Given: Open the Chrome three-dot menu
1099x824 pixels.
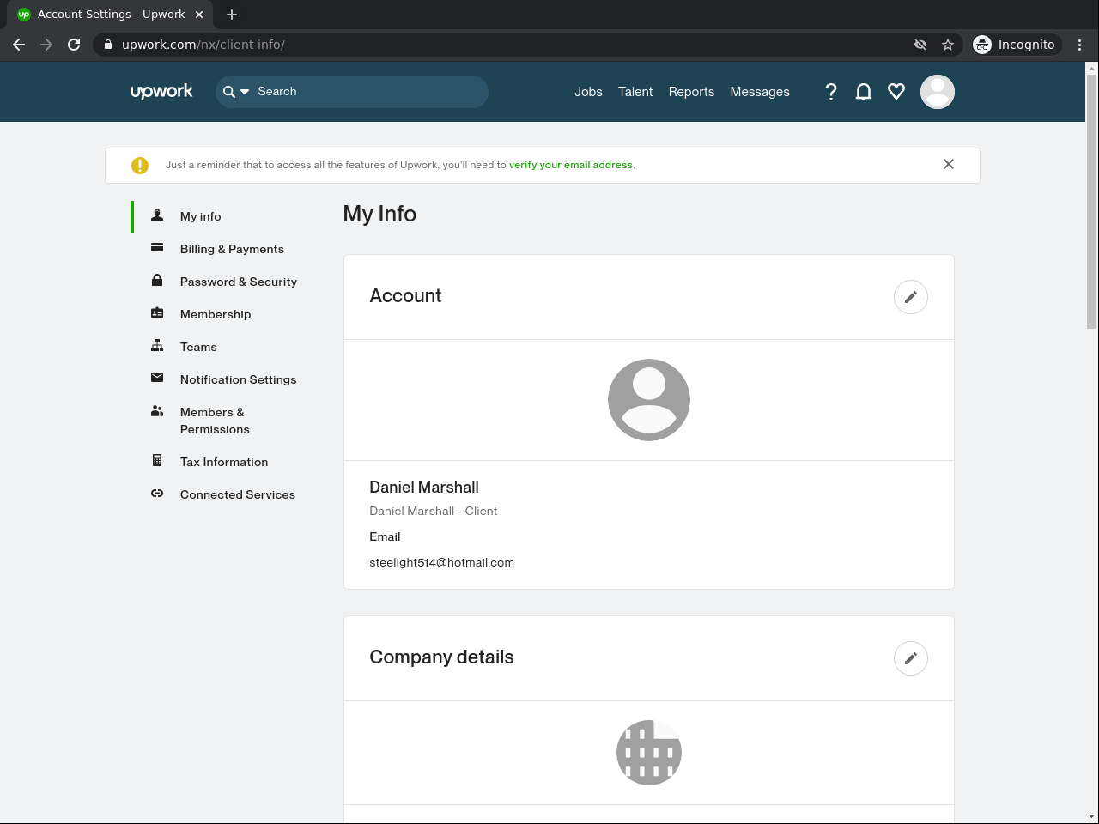Looking at the screenshot, I should [1080, 45].
